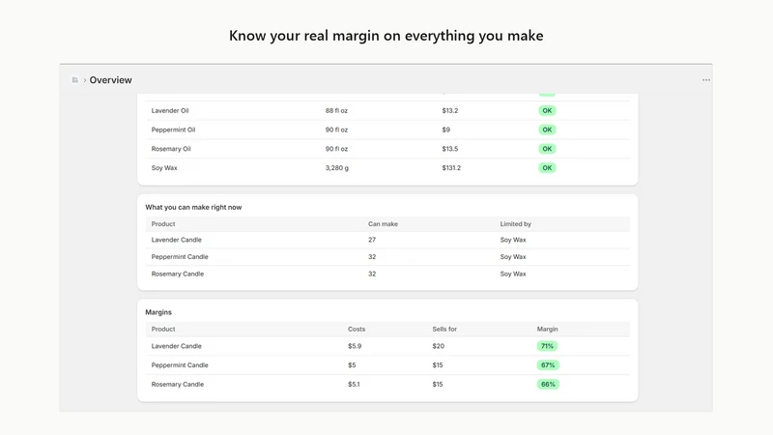Click the 27 can-make count for Lavender Candle

click(372, 240)
